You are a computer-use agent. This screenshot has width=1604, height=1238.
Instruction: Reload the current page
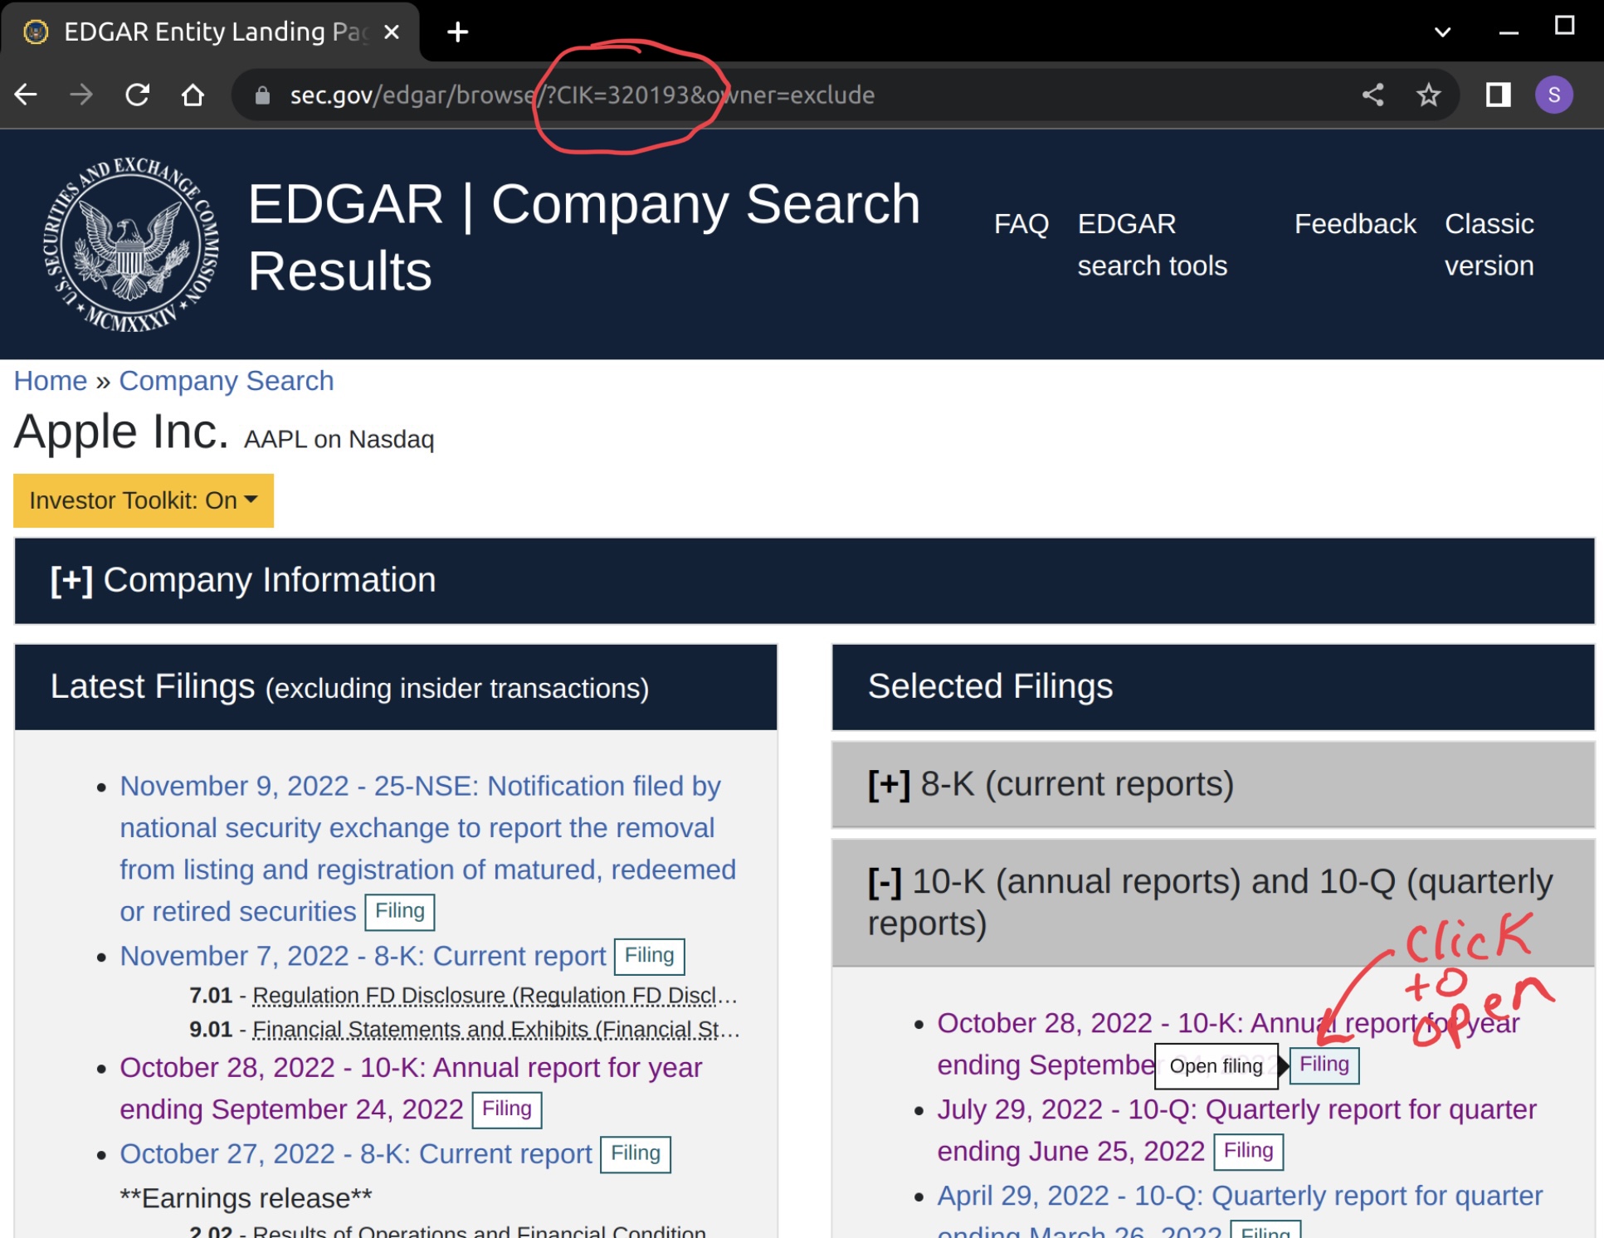click(x=137, y=95)
